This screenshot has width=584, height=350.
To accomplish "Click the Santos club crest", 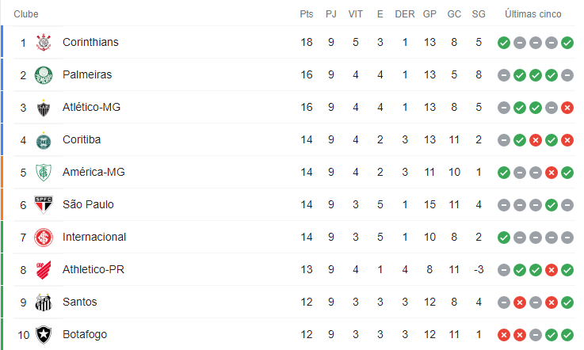I will 44,302.
